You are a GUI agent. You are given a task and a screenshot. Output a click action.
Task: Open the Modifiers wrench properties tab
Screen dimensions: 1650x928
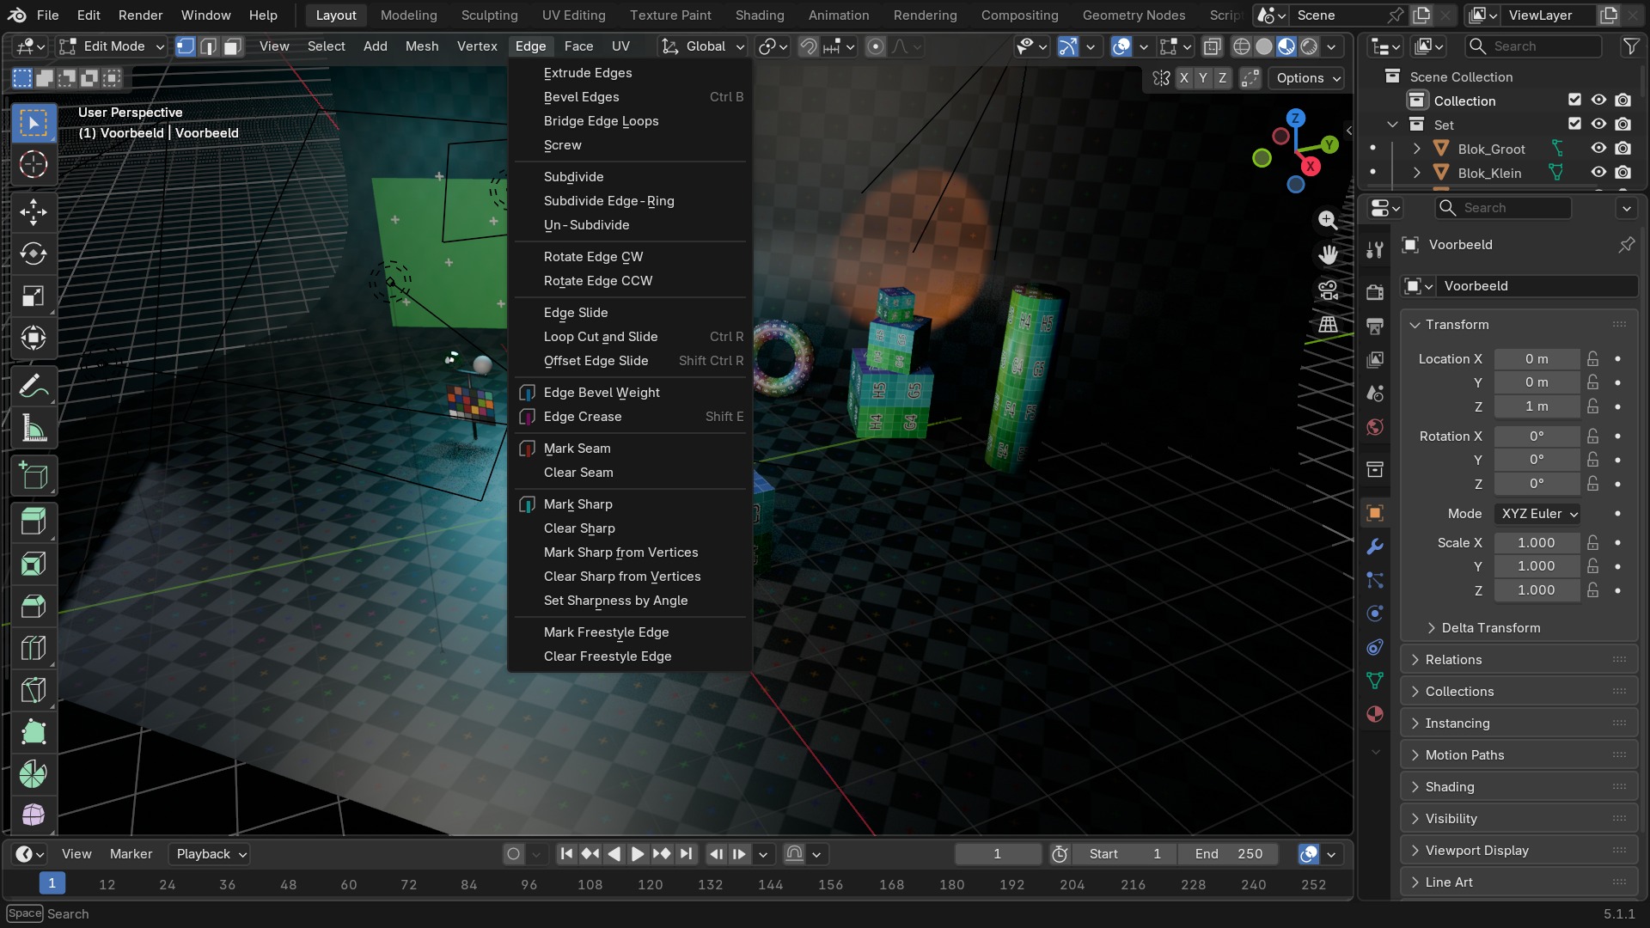pyautogui.click(x=1375, y=546)
